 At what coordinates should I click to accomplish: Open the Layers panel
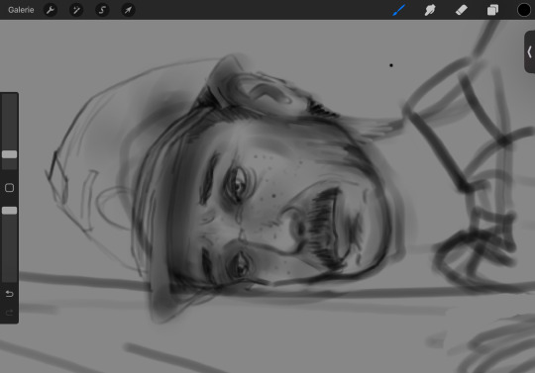coord(492,10)
